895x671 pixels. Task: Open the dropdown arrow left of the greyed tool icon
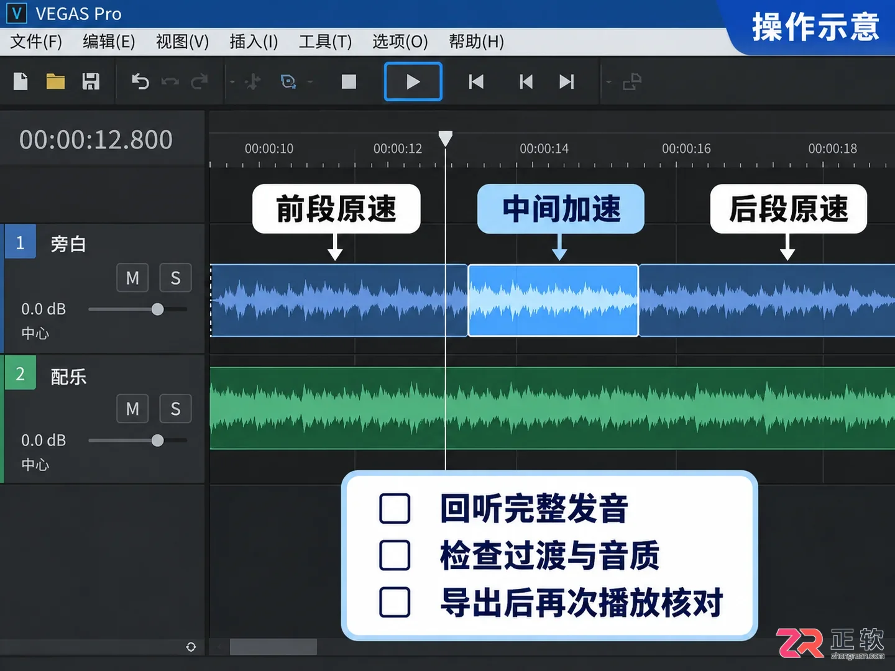(232, 82)
